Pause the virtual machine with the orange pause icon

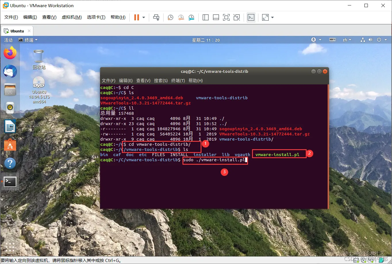pyautogui.click(x=137, y=18)
